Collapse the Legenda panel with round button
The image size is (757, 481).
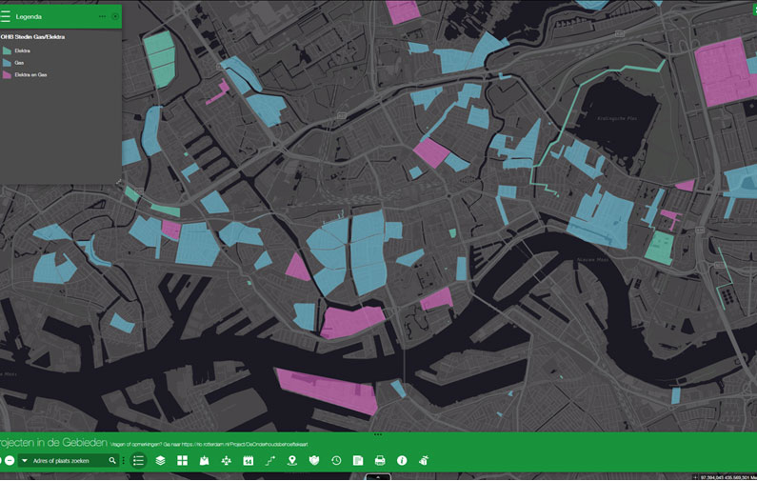[115, 16]
